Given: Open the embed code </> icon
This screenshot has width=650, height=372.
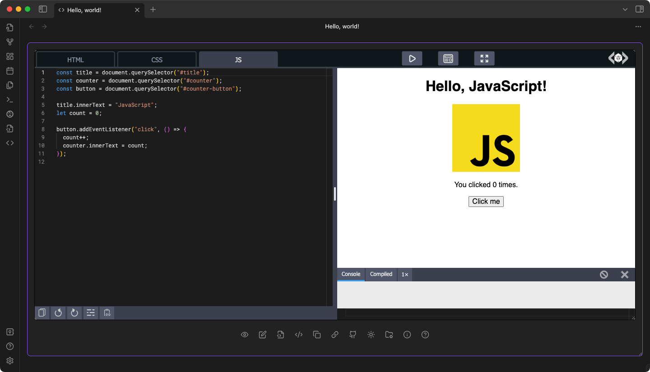Looking at the screenshot, I should [298, 335].
